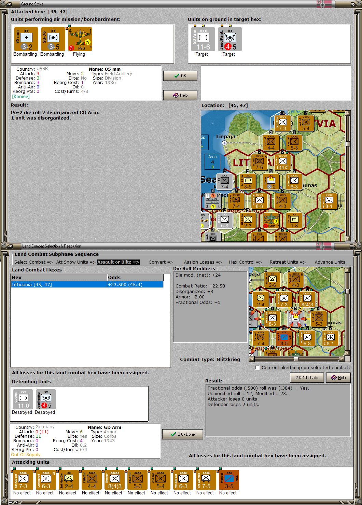362x505 pixels.
Task: Click the IL-2M3 aircraft on Ground Strike map
Action: click(271, 221)
